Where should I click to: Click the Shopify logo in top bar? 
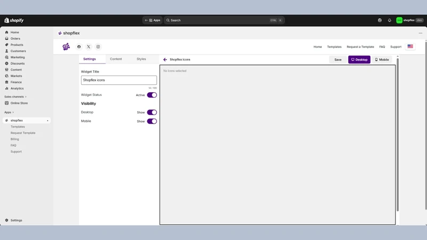[x=14, y=20]
